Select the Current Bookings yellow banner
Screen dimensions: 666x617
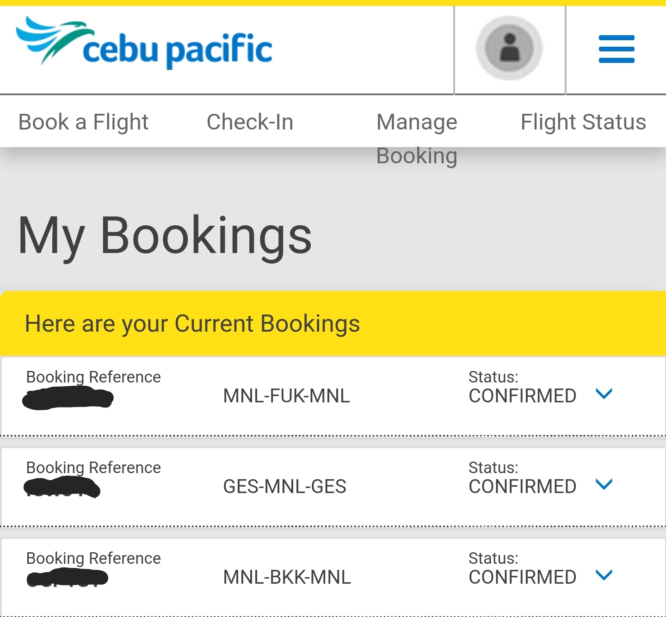pos(193,323)
